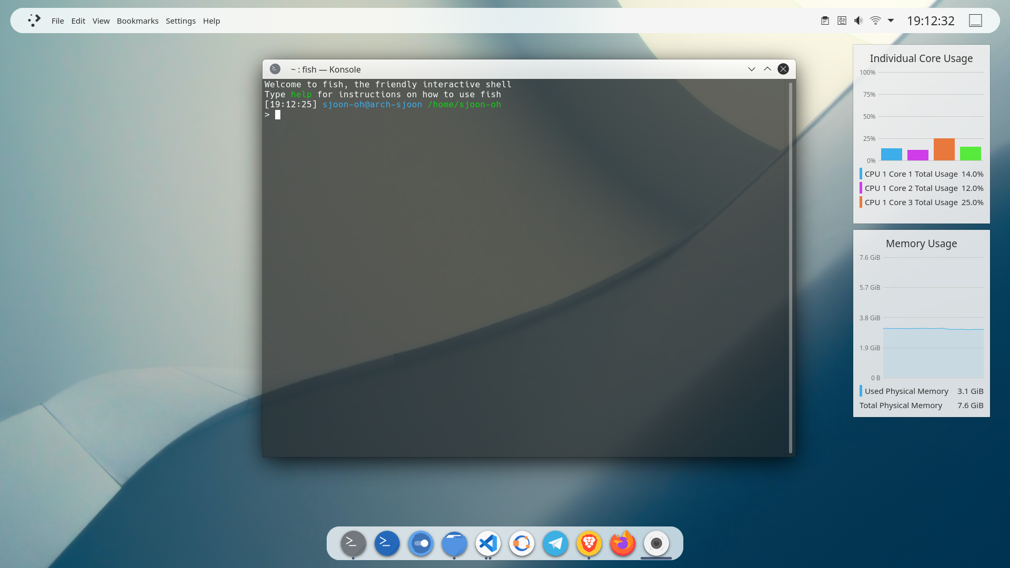Click the orange Core 3 usage bar
This screenshot has width=1010, height=568.
point(944,149)
